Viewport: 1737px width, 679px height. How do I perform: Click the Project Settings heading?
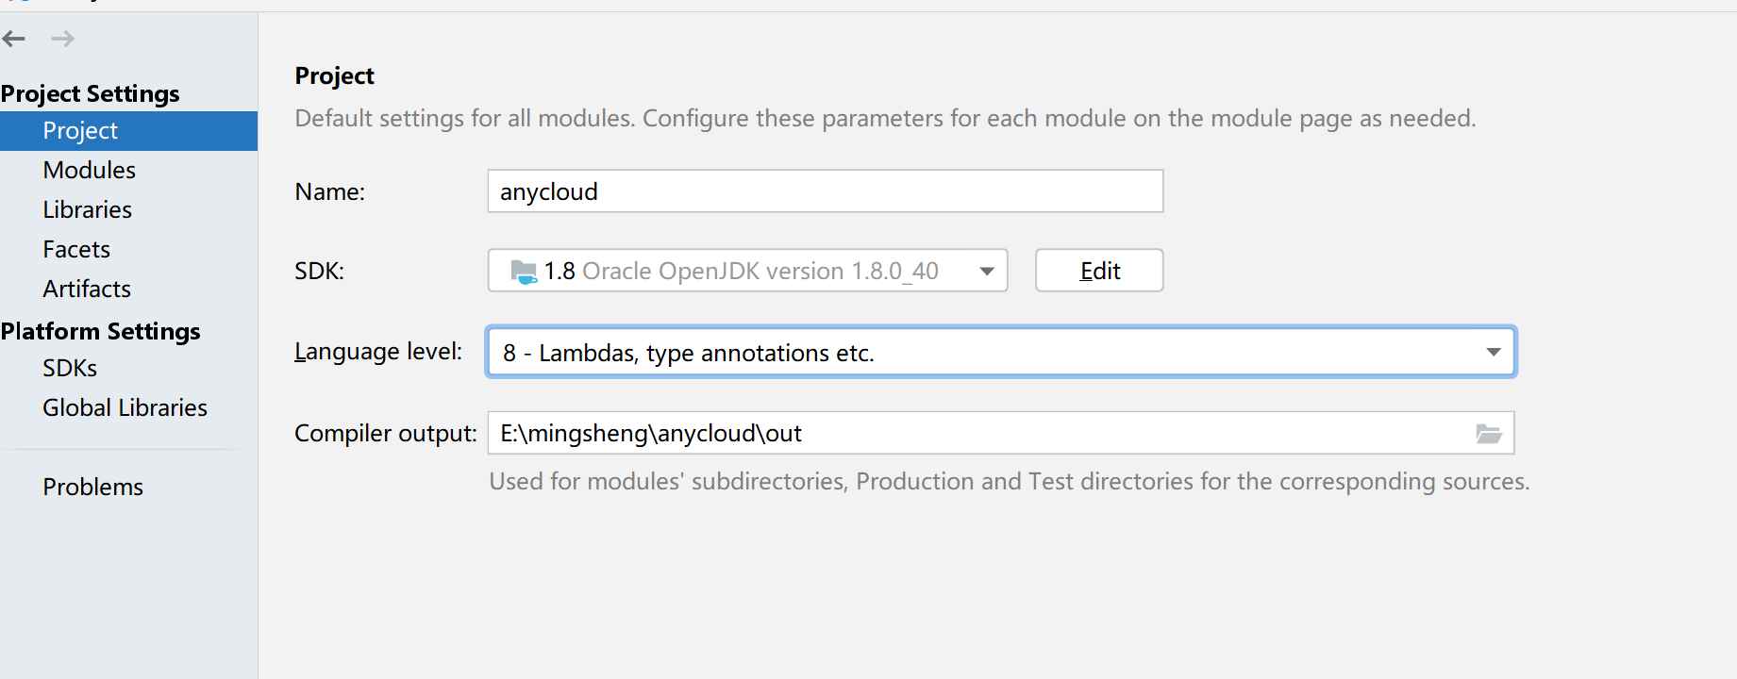pos(91,94)
